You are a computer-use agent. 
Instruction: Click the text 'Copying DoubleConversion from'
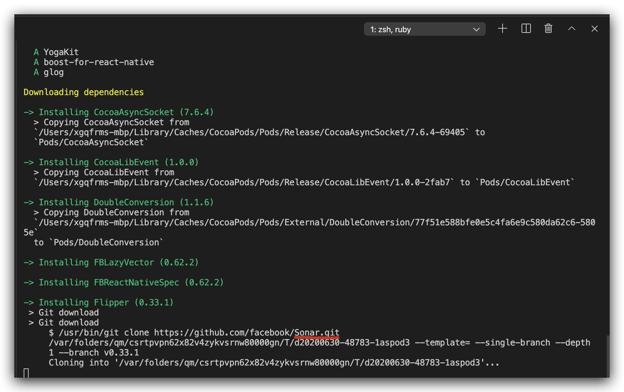[116, 212]
